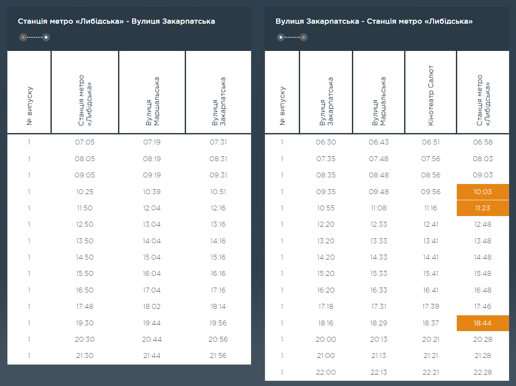Click Станція метро «Либідська» header in right table
The image size is (516, 386).
482,100
